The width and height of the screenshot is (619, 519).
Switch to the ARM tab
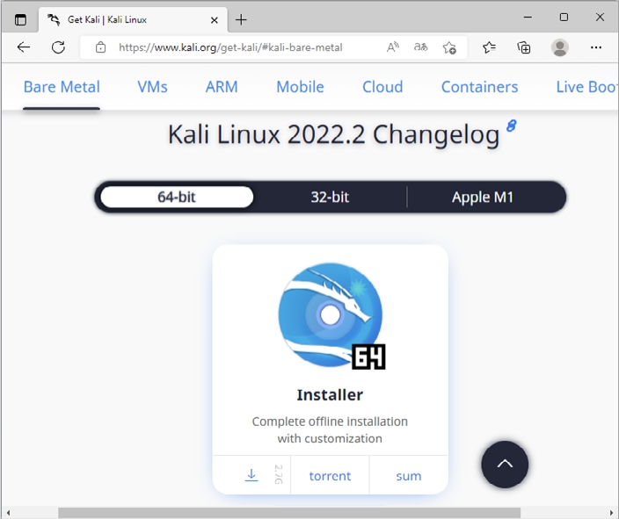coord(222,87)
